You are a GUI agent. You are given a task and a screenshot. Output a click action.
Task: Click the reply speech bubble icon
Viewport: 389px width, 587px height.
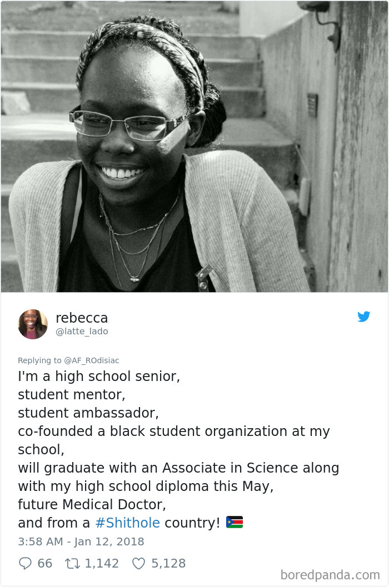[x=25, y=563]
